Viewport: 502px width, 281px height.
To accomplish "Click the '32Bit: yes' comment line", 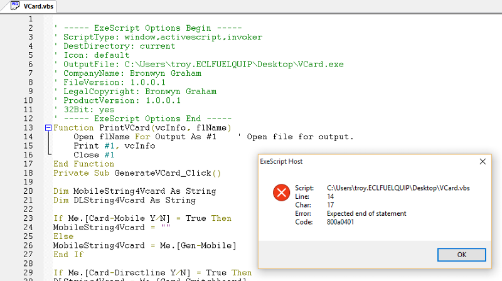I will pyautogui.click(x=84, y=110).
